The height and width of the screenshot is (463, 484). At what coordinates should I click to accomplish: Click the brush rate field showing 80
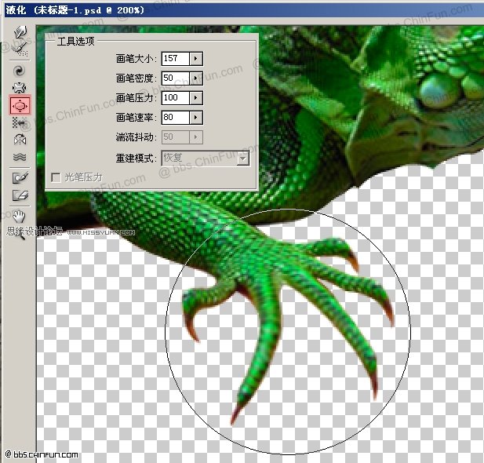[x=176, y=118]
